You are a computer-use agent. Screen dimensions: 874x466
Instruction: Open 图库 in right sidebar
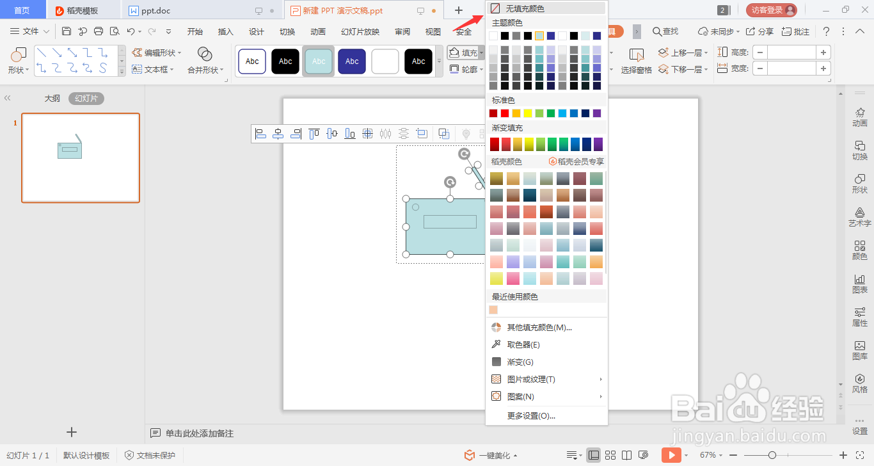860,349
